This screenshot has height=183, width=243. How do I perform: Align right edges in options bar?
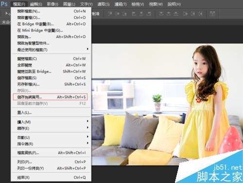pos(149,14)
